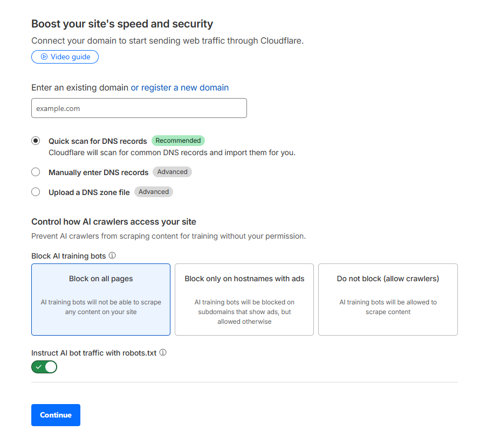The image size is (487, 438).
Task: Click the Advanced badge beside Manually enter DNS
Action: pyautogui.click(x=172, y=172)
